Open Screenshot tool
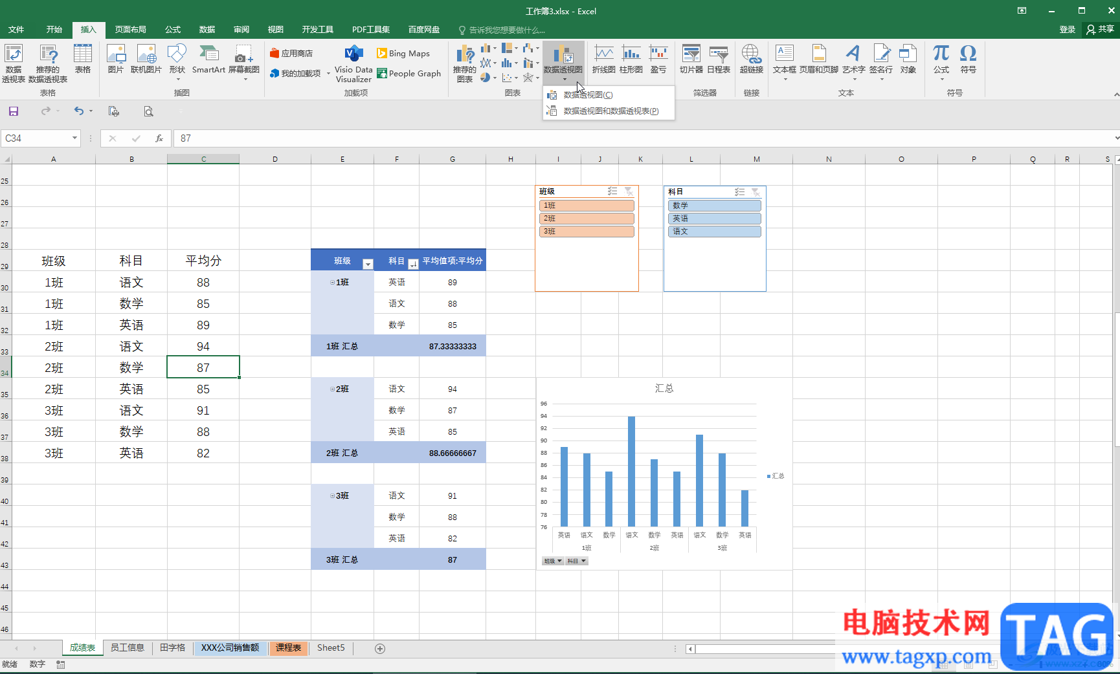This screenshot has width=1120, height=674. point(244,63)
